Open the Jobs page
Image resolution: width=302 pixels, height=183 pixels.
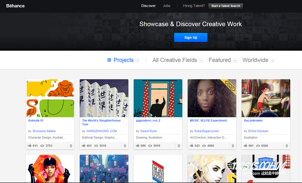[167, 6]
